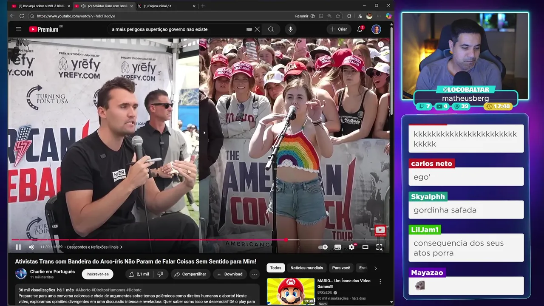Screen dimensions: 544x306
Task: Open the Copilot icon beside Resumir
Action: 313,16
